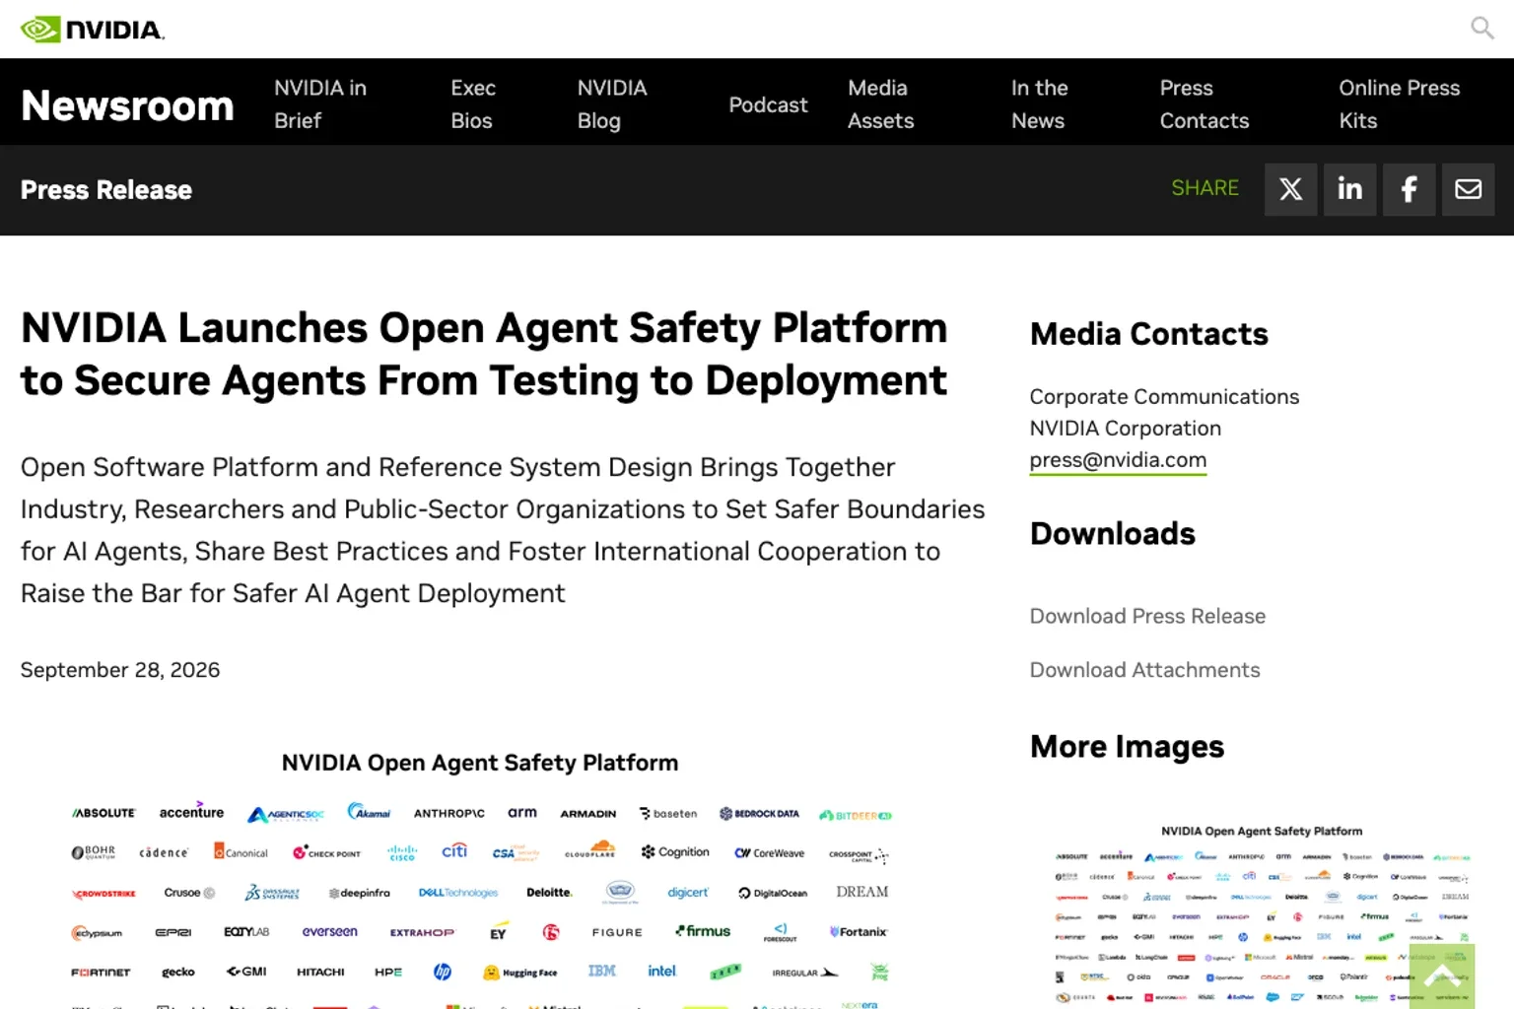Click Corporate Communications text

1164,396
